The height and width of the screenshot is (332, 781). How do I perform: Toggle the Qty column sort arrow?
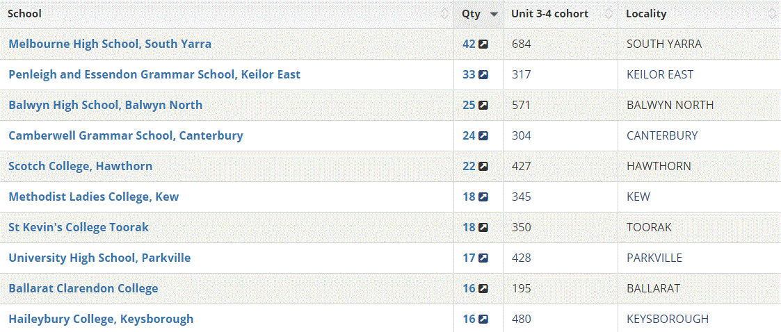[x=494, y=14]
